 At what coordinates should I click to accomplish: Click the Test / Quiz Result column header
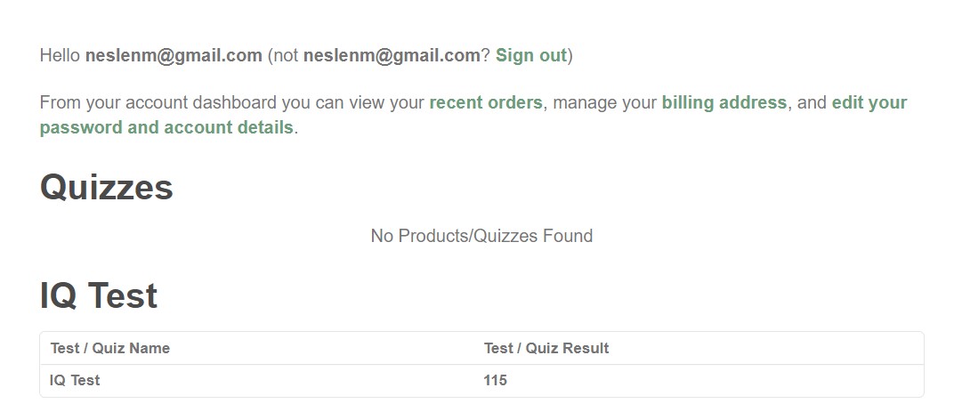[546, 348]
